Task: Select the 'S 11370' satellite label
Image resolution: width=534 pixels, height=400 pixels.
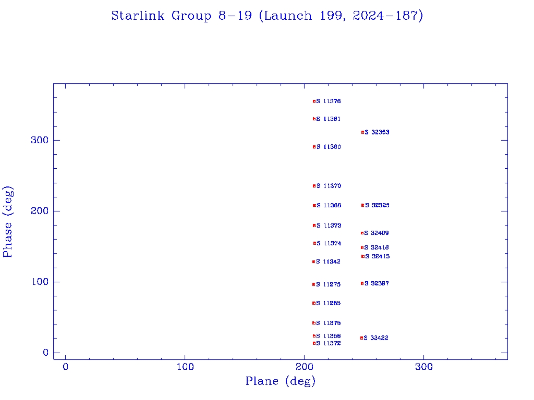Action: pos(329,186)
